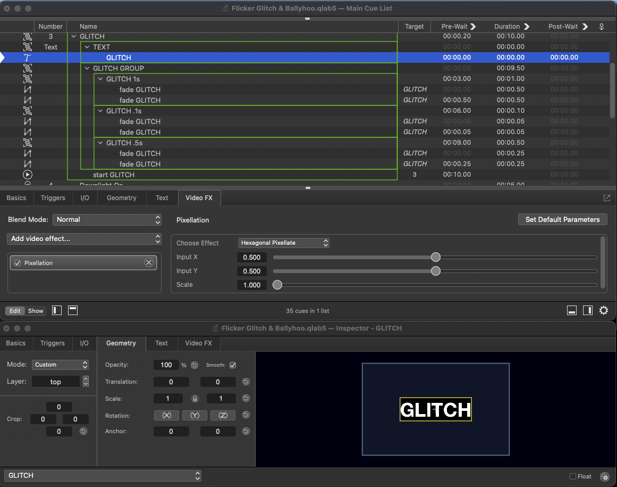617x487 pixels.
Task: Switch to the Geometry tab
Action: tap(121, 197)
